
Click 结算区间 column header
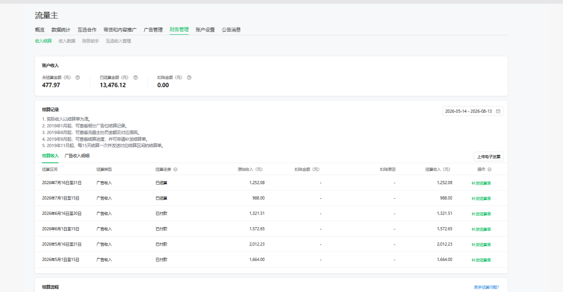50,170
